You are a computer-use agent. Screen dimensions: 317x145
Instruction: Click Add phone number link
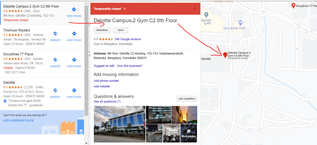pos(106,81)
